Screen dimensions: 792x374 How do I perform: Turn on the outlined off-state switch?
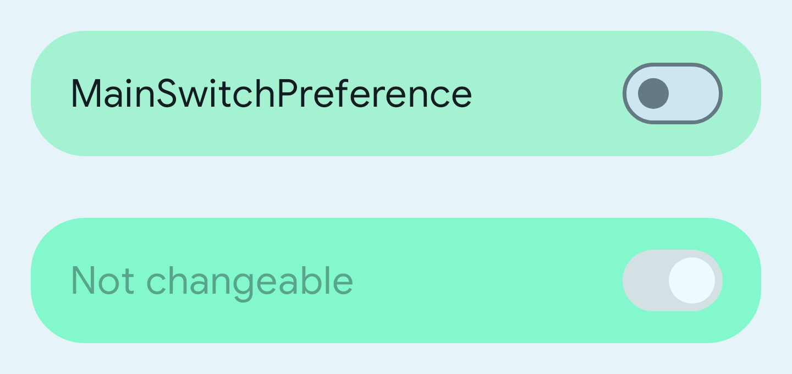(x=672, y=94)
